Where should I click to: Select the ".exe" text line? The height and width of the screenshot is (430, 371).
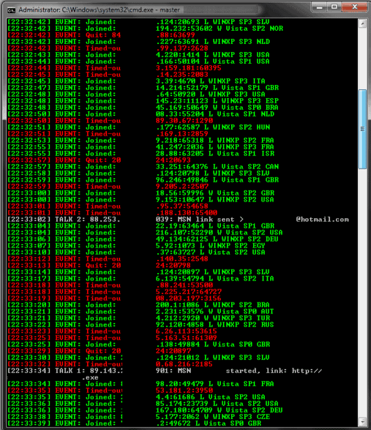(90, 378)
